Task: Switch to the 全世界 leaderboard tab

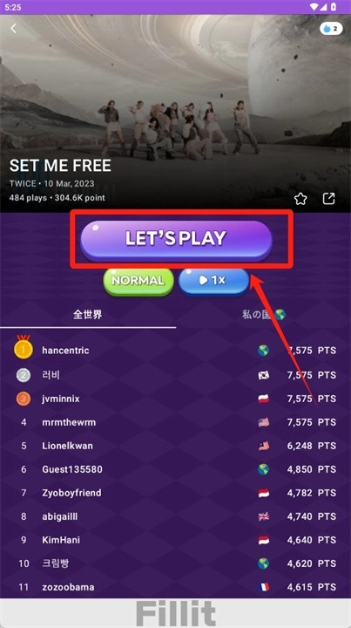Action: [88, 314]
